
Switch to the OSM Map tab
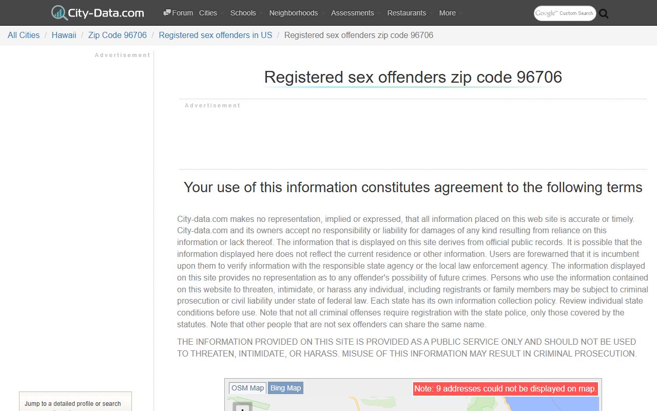coord(247,388)
